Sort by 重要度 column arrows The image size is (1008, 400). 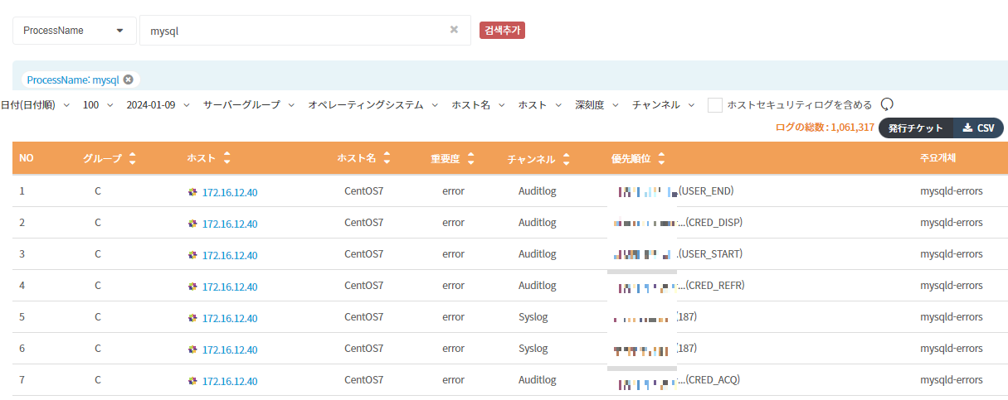(471, 158)
